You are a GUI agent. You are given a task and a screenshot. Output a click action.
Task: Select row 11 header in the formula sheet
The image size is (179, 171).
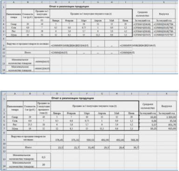pyautogui.click(x=3, y=53)
